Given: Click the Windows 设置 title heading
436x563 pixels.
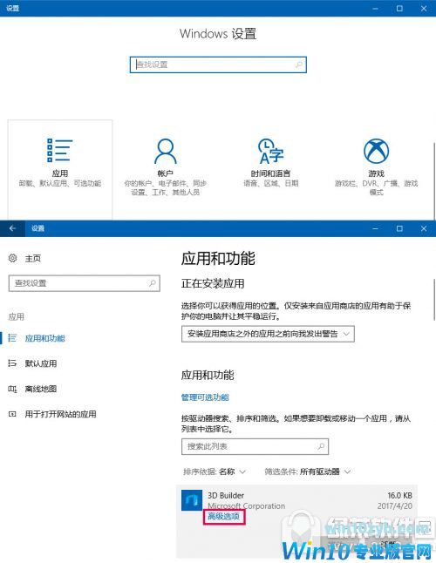Looking at the screenshot, I should pyautogui.click(x=218, y=33).
